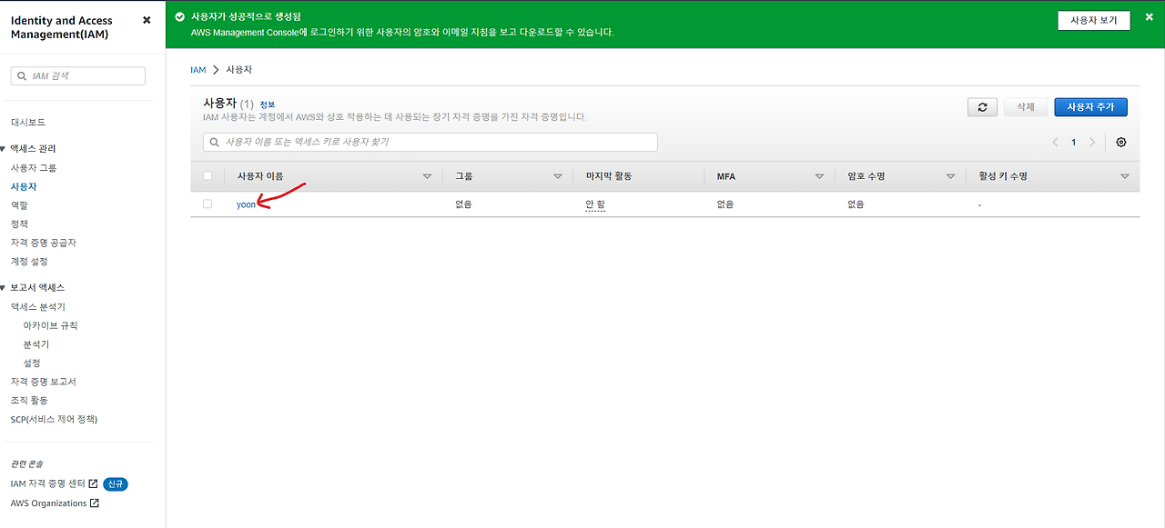Open 액세스 분석기 in the sidebar
1165x528 pixels.
pos(38,307)
